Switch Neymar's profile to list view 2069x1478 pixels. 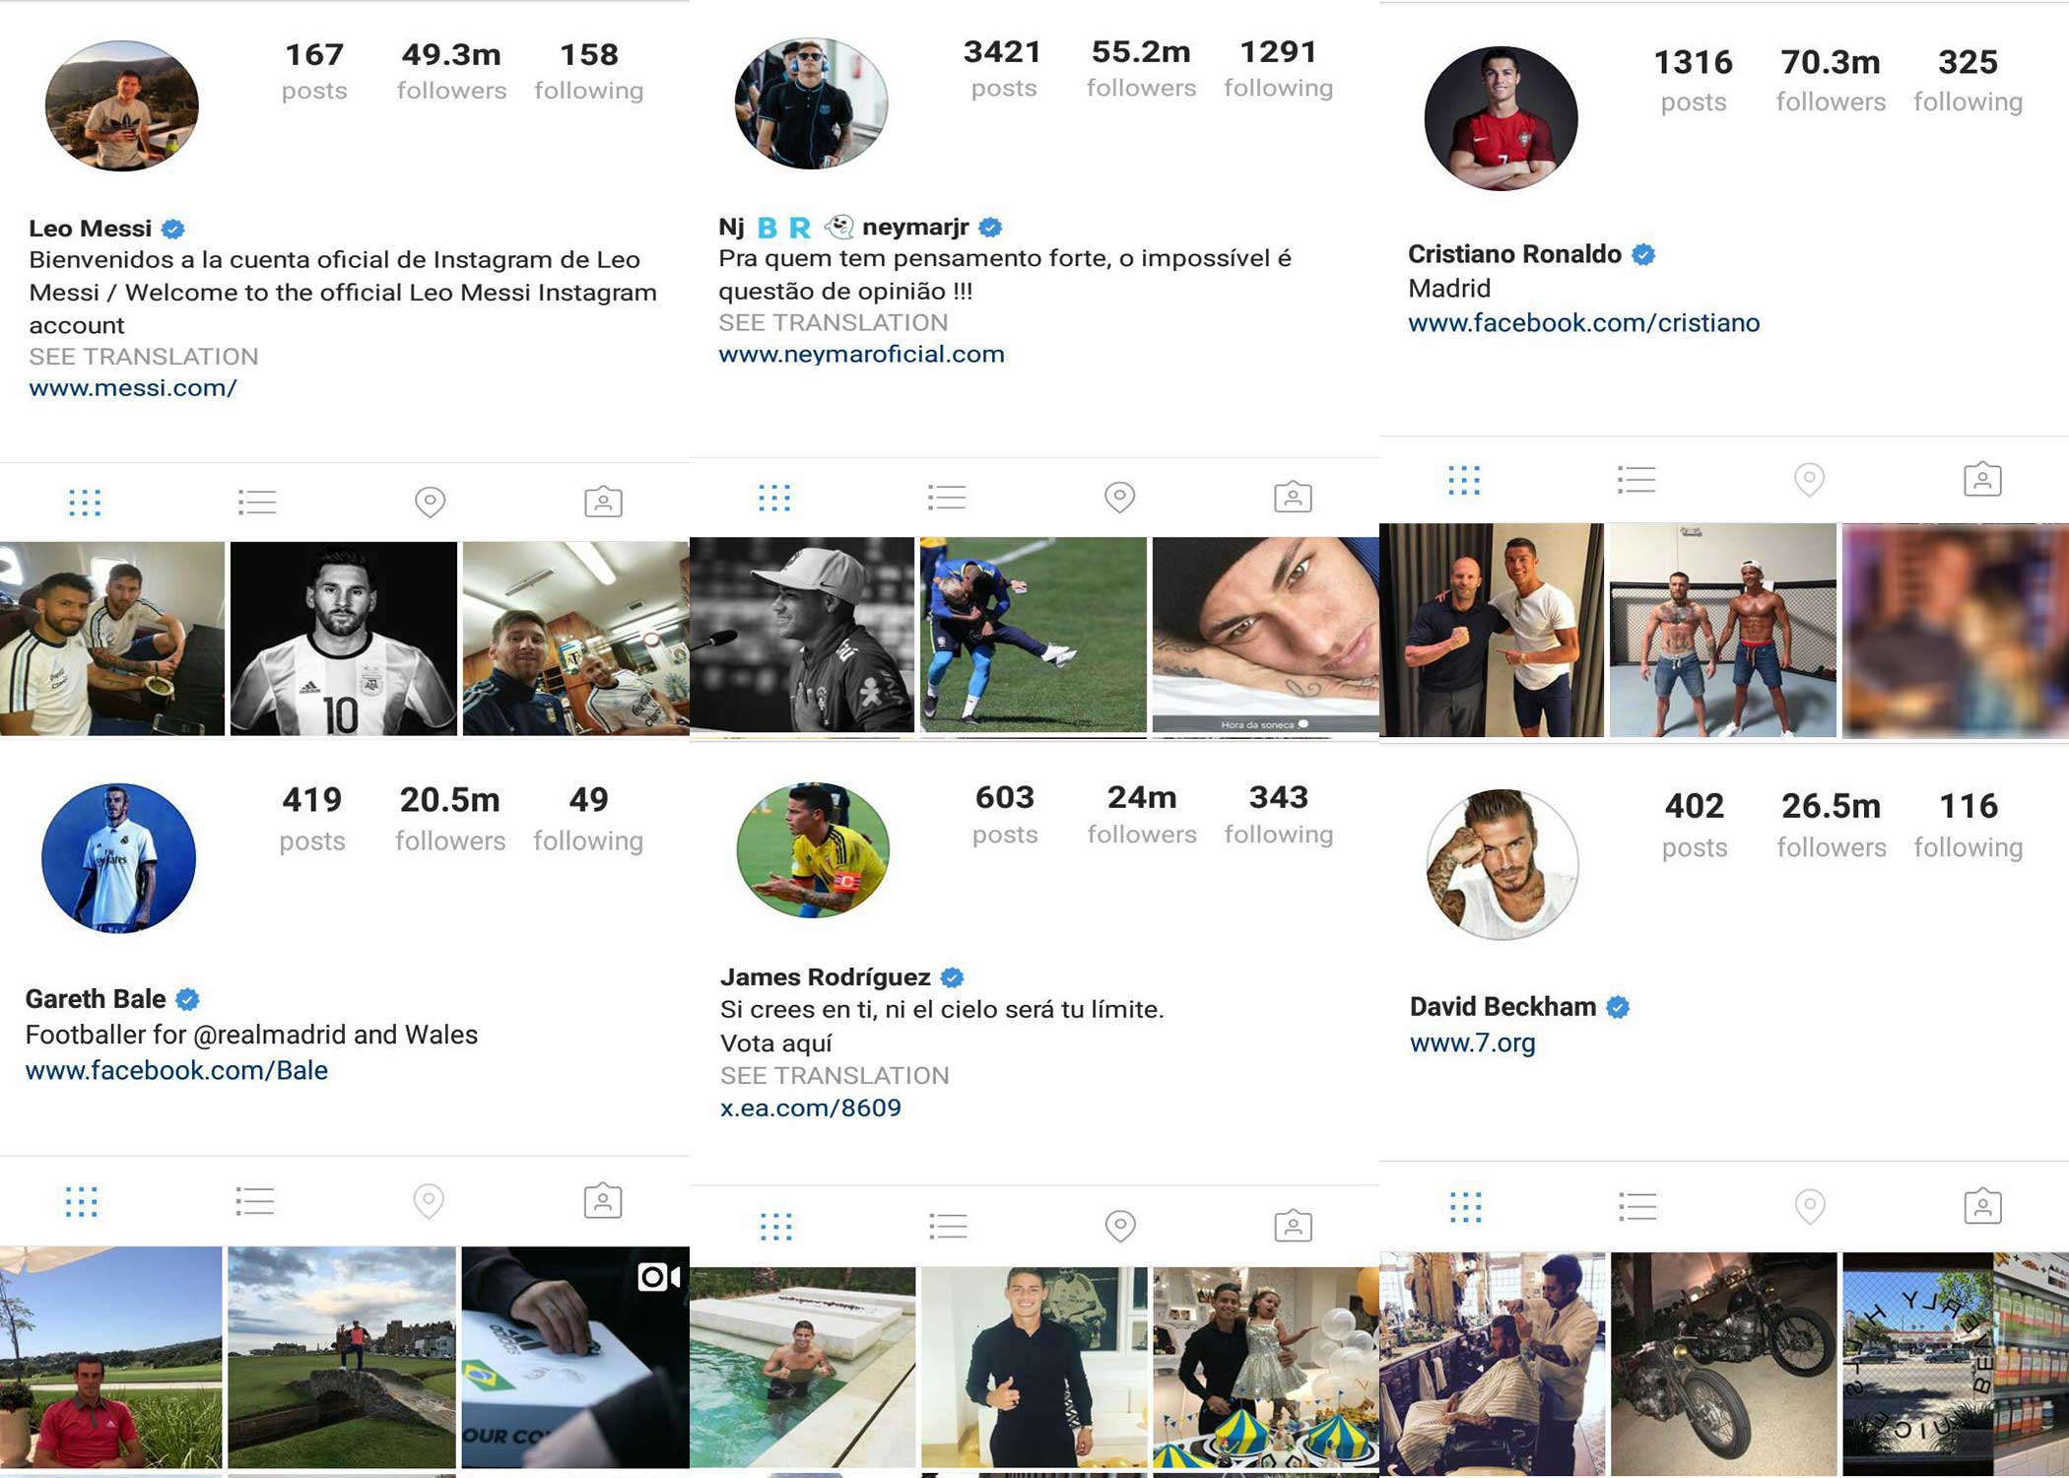[x=947, y=498]
